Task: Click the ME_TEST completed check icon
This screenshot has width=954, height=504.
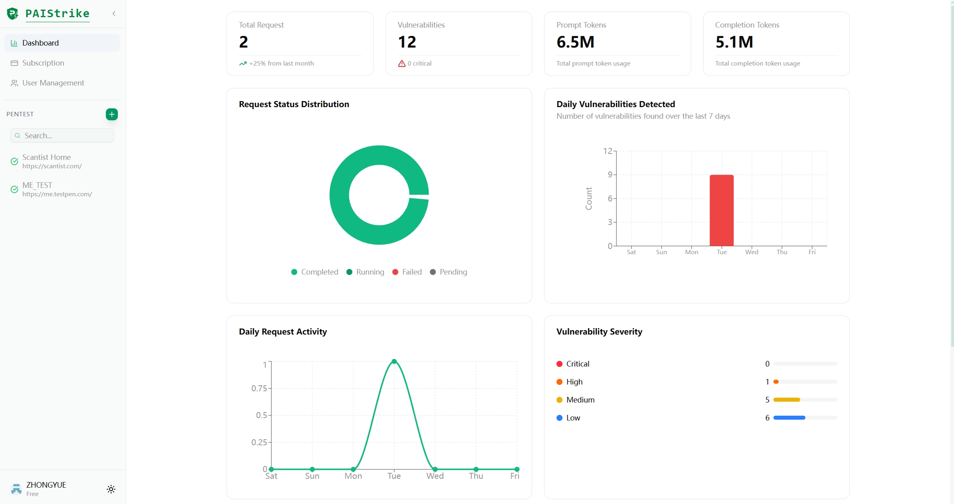Action: coord(14,189)
